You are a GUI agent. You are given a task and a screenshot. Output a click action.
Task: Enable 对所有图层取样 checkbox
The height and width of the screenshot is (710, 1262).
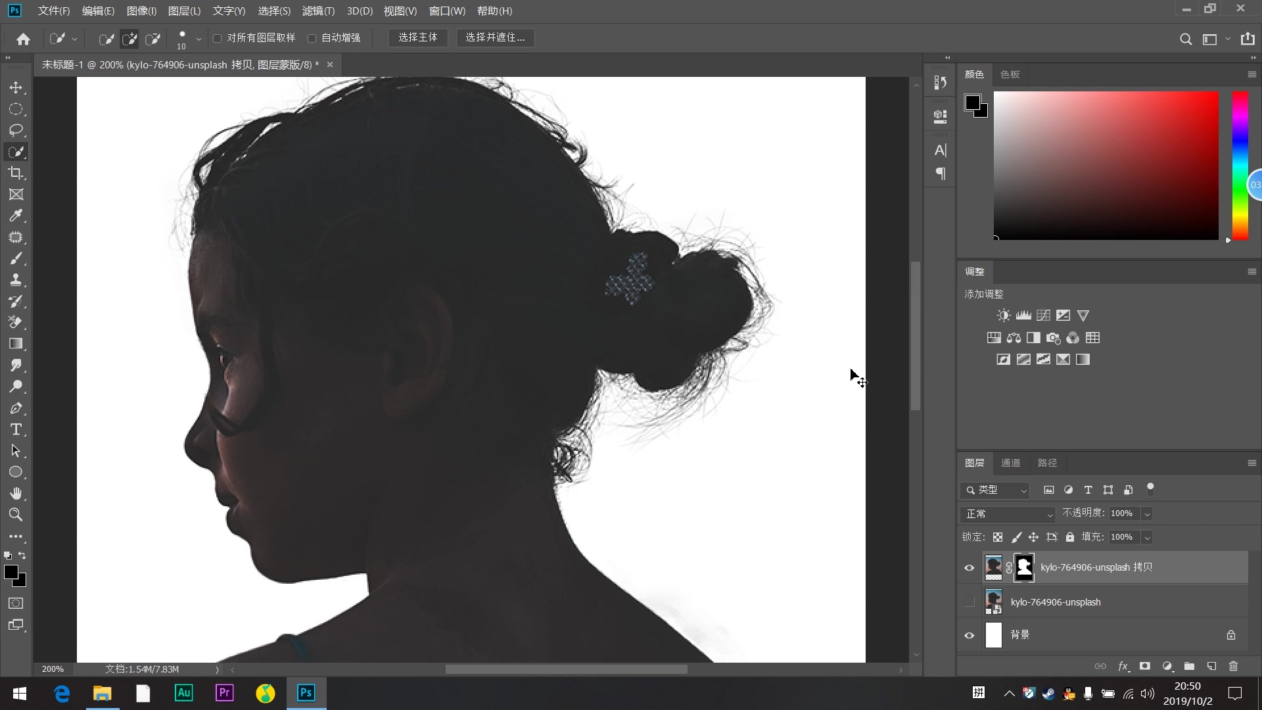218,38
